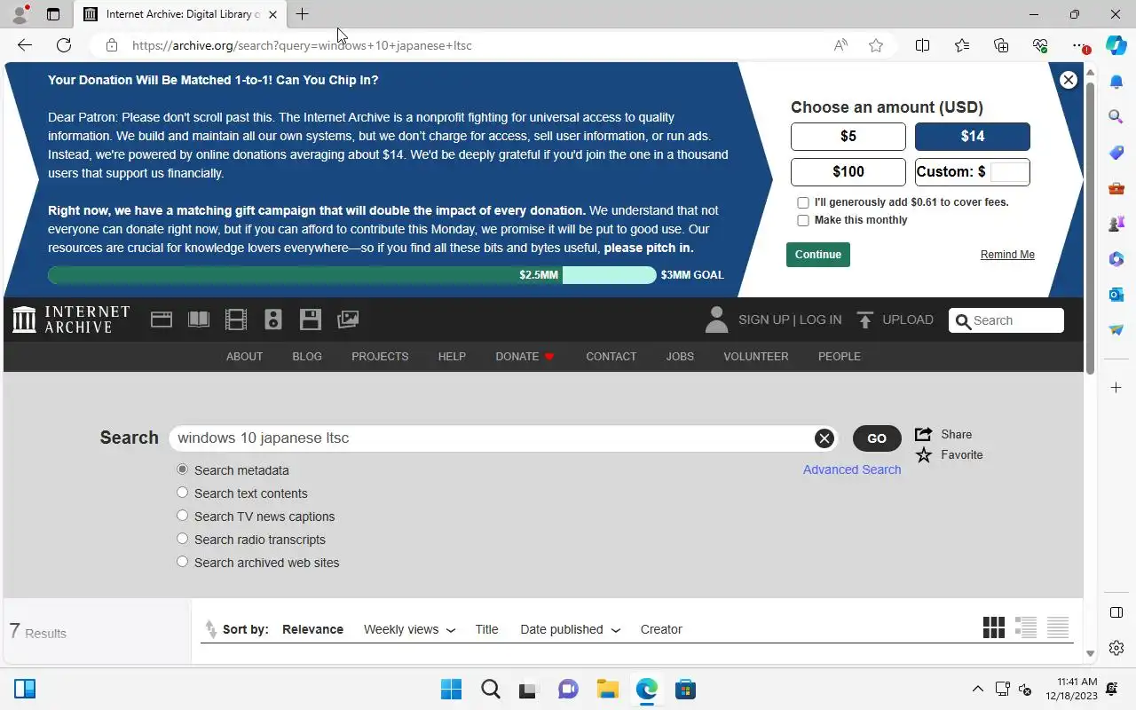Open Edge split screen icon
The width and height of the screenshot is (1136, 710).
point(922,45)
